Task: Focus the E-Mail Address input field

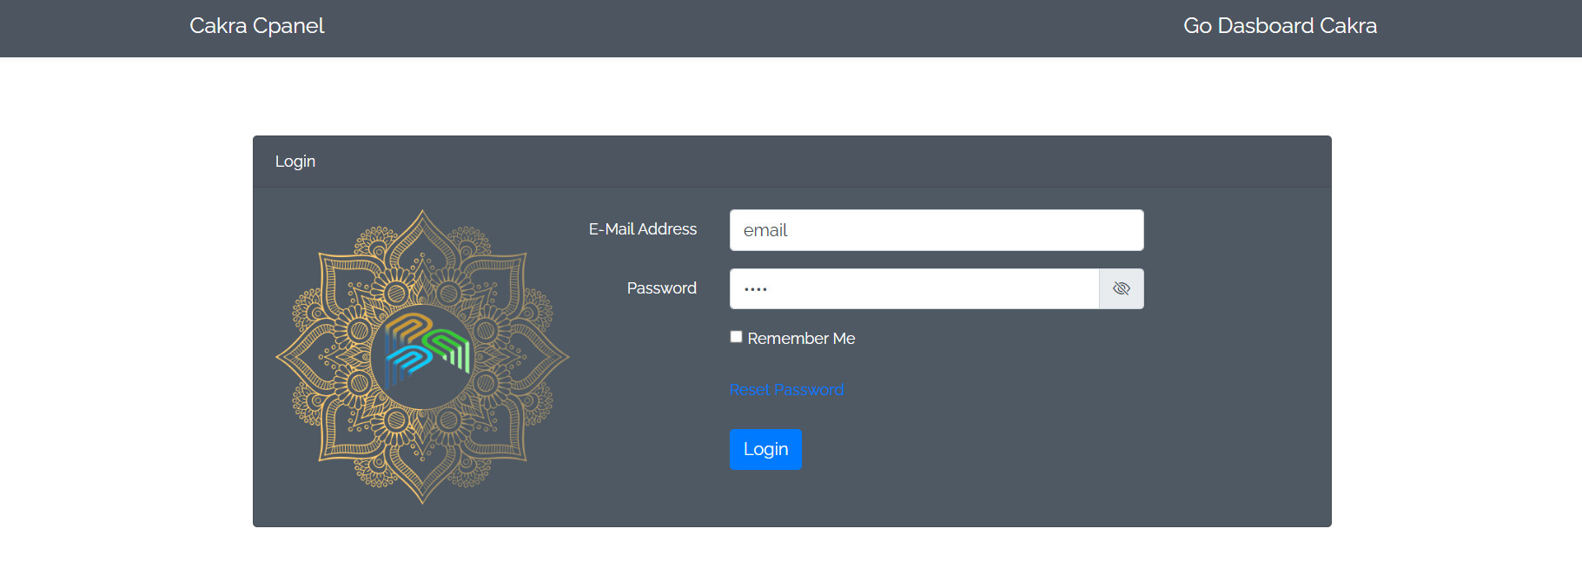Action: 936,230
